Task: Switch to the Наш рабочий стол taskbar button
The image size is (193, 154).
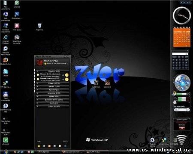Action: 73,152
